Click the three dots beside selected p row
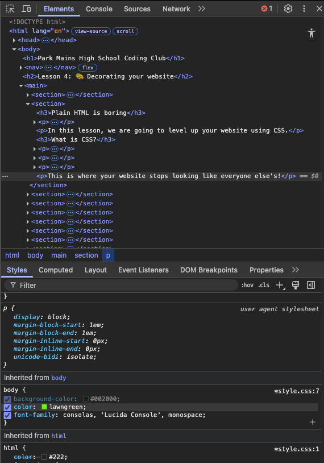 click(5, 176)
